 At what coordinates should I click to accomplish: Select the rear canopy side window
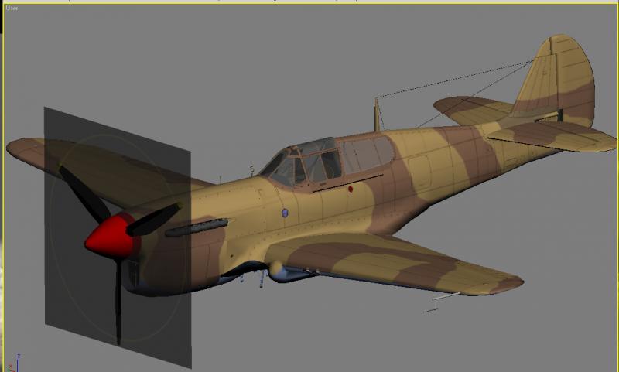(x=367, y=154)
